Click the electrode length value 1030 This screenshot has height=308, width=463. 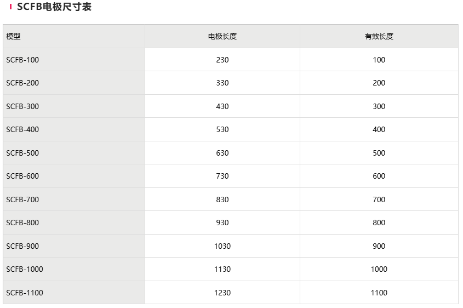point(222,246)
